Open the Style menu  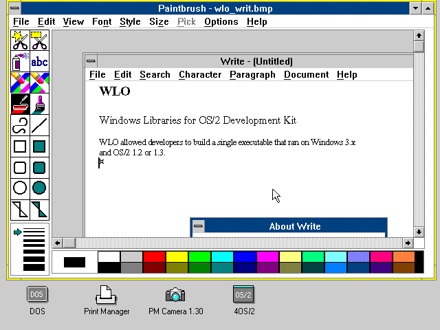(130, 22)
